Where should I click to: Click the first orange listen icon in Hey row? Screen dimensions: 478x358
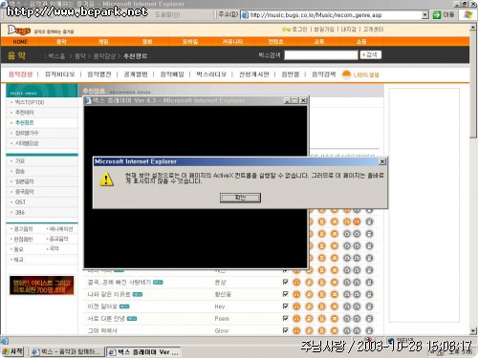click(296, 306)
